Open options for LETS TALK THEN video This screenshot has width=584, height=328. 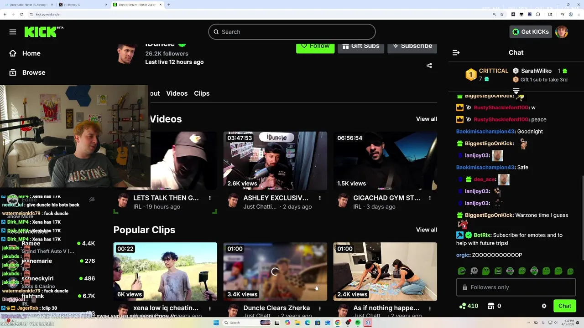tap(210, 198)
